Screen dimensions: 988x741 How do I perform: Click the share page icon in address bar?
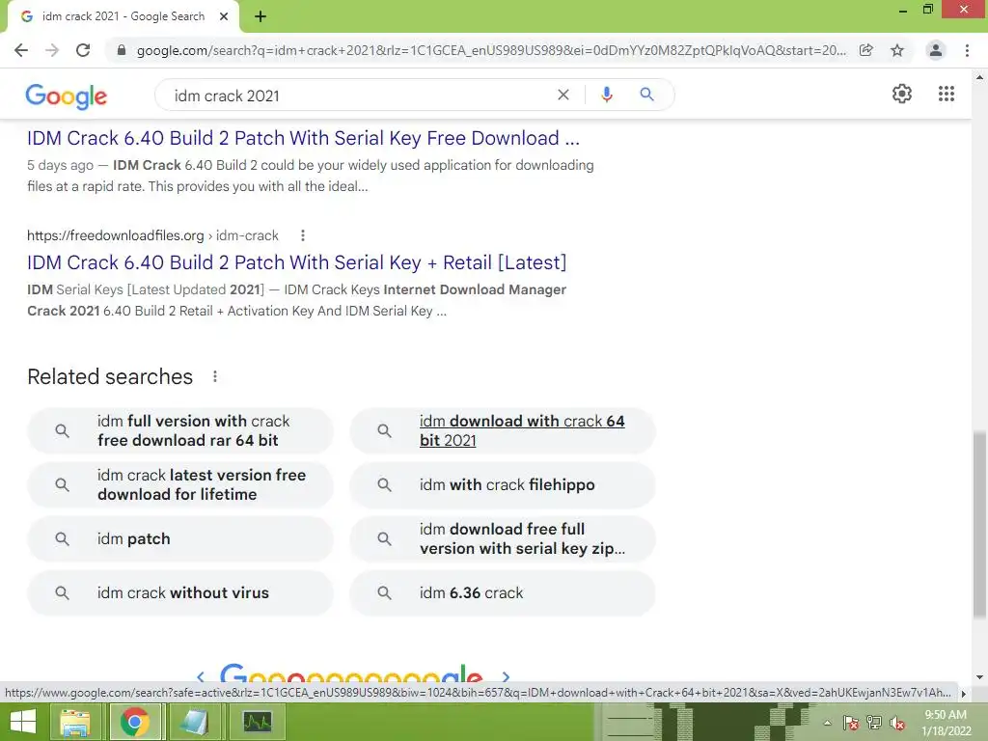click(866, 50)
